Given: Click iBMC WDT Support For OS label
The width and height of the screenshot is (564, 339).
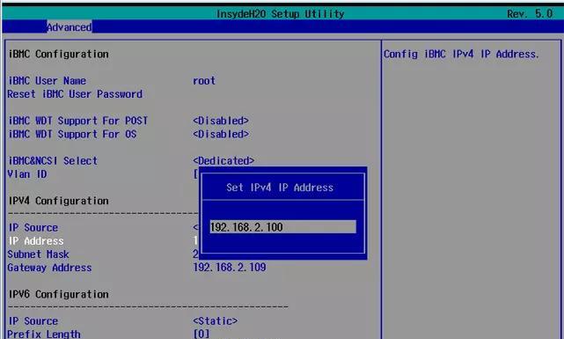Looking at the screenshot, I should [x=72, y=134].
